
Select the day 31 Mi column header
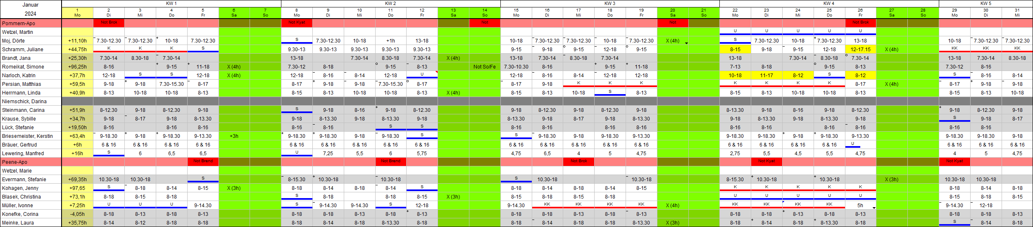coord(1017,12)
